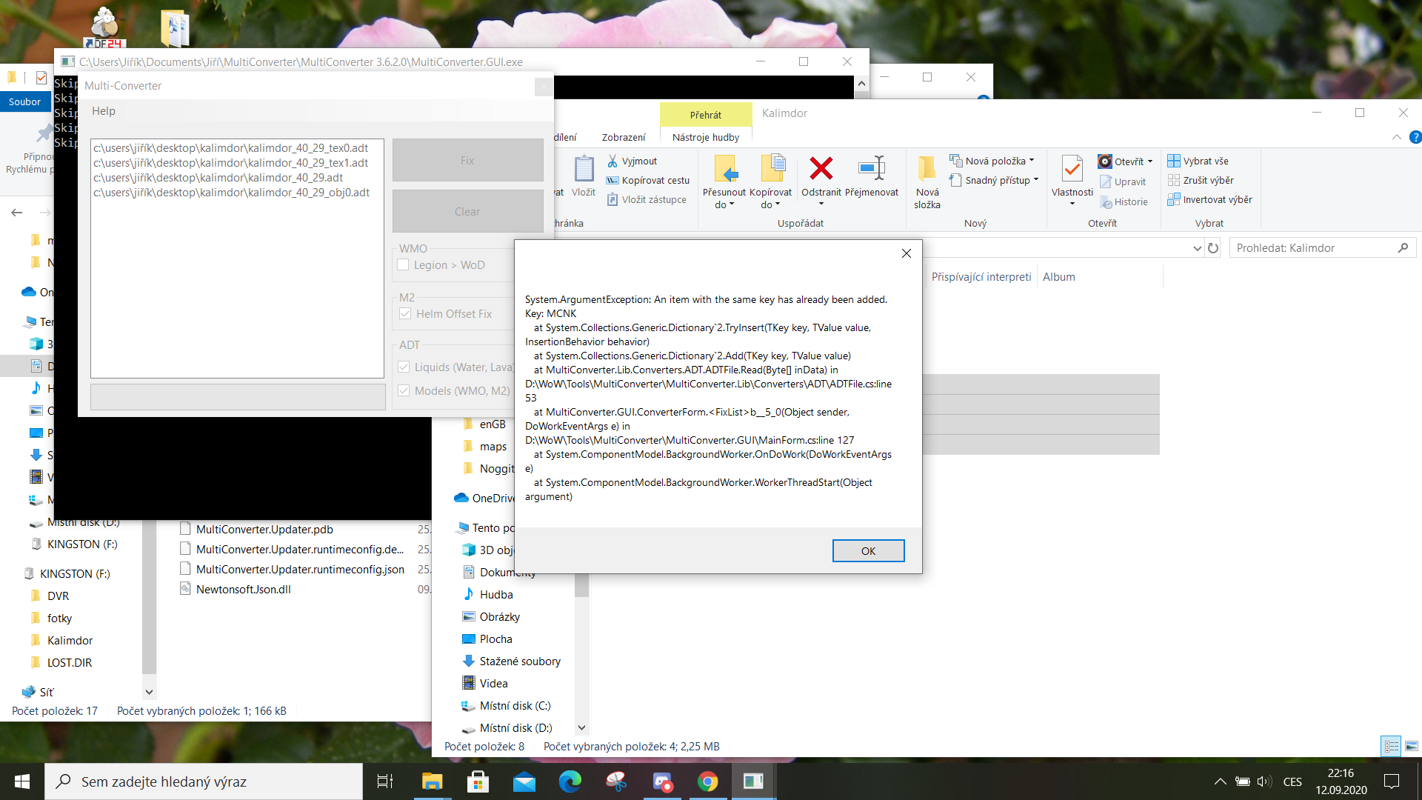This screenshot has height=800, width=1422.
Task: Click the Clear button in Multi-Converter
Action: 467,212
